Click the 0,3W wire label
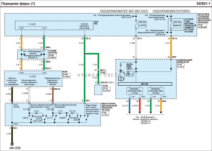Image resolution: width=212 pixels, height=151 pixels. [x=132, y=43]
